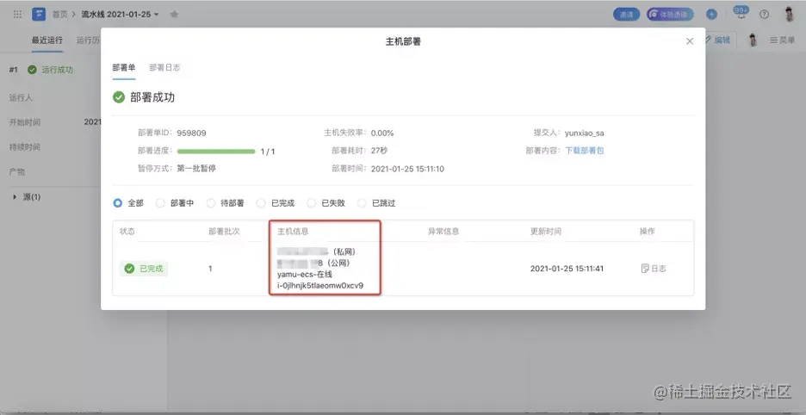The height and width of the screenshot is (415, 806).
Task: Click the 状态 column header
Action: click(x=127, y=232)
